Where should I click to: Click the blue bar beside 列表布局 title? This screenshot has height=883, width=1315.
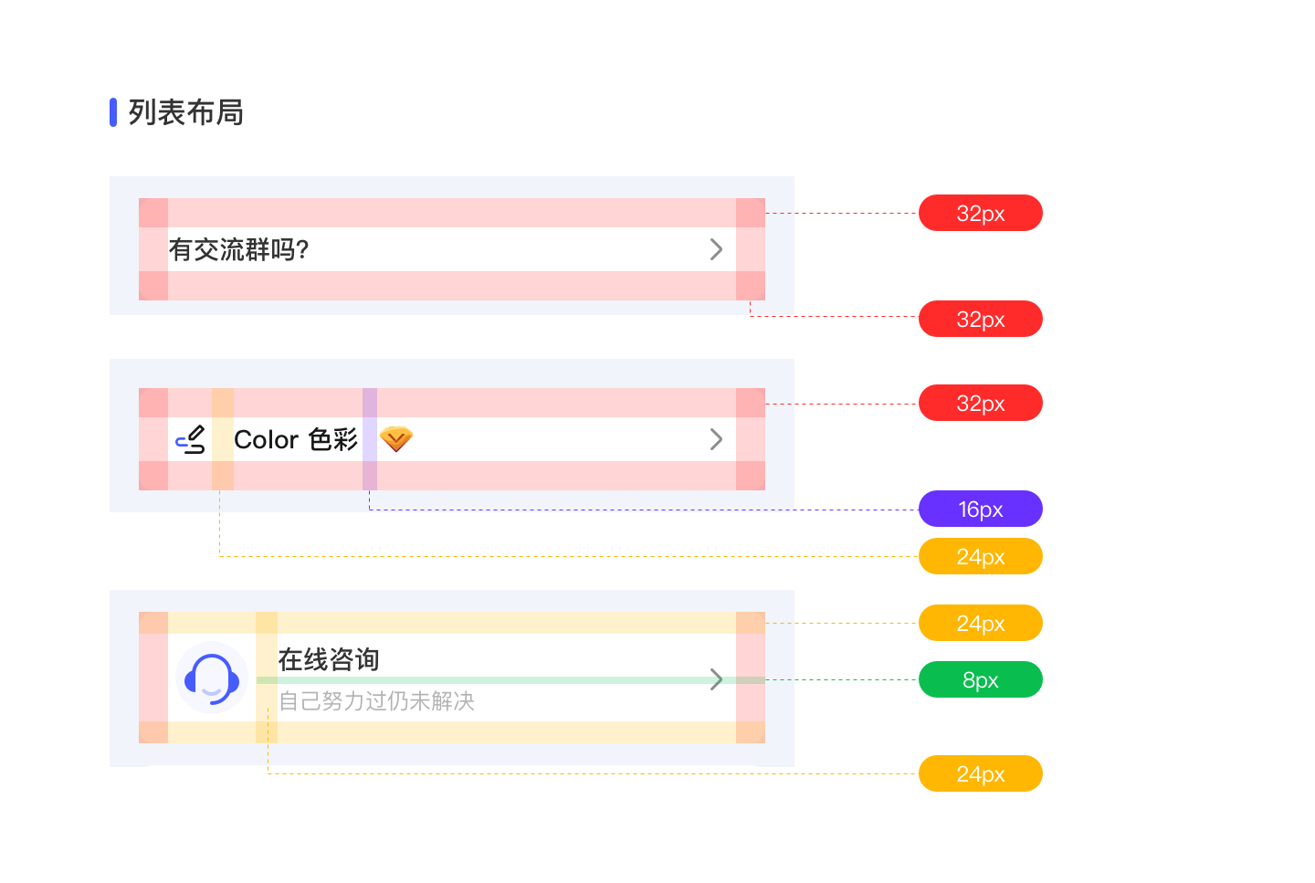click(113, 112)
